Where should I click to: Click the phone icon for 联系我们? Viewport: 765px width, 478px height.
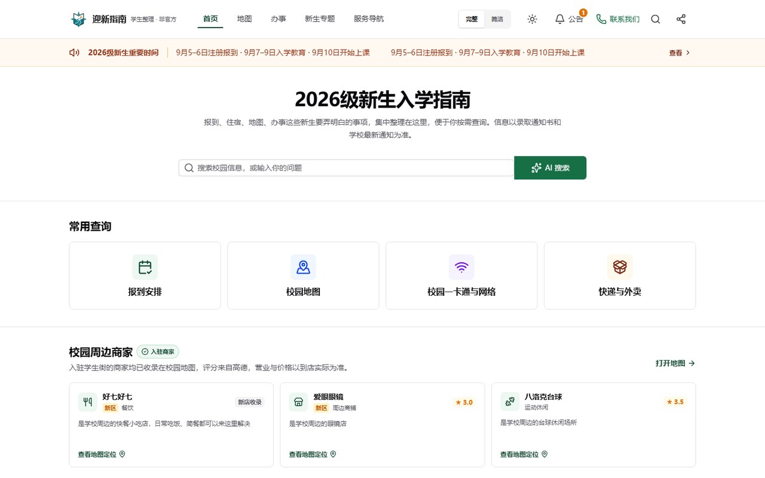pyautogui.click(x=601, y=19)
